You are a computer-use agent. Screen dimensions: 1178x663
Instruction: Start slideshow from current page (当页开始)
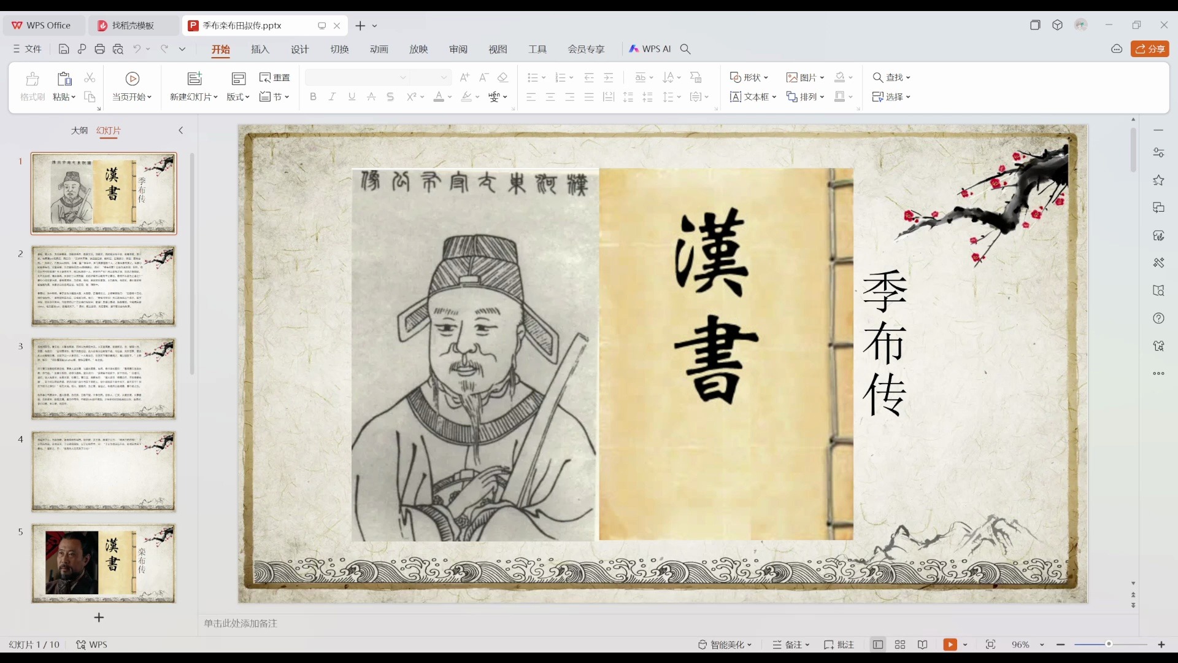click(132, 86)
